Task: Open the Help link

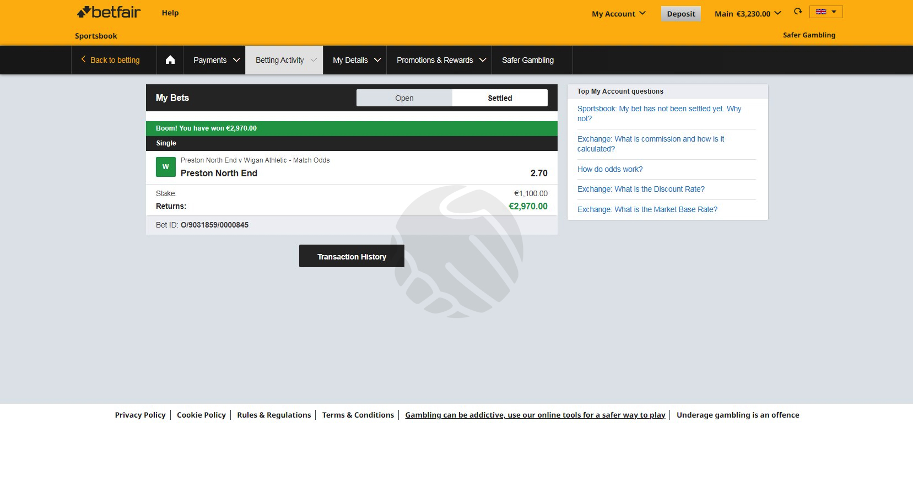Action: [170, 13]
